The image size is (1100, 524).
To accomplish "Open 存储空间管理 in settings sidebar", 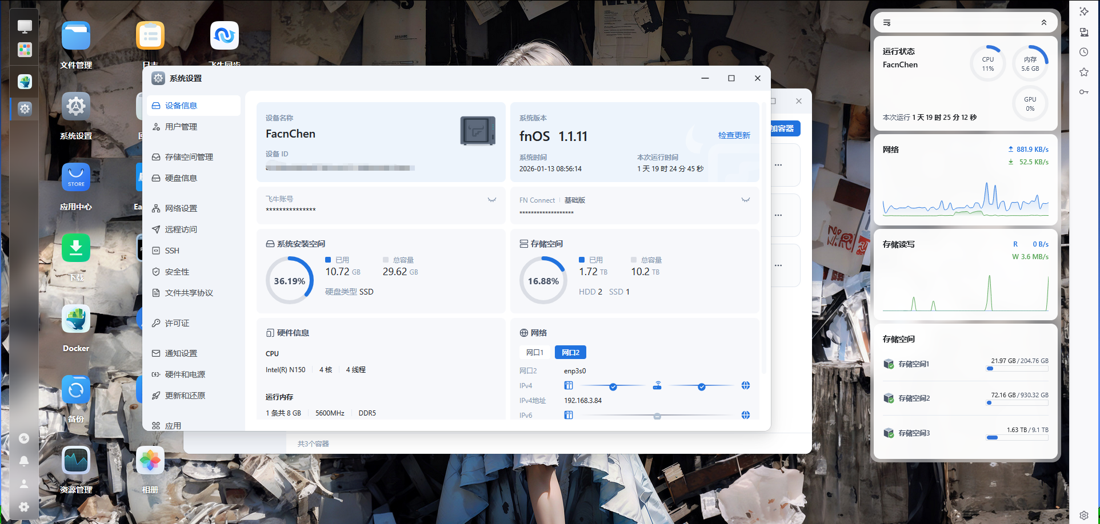I will coord(189,157).
